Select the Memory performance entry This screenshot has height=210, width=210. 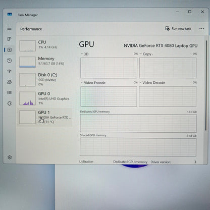[x=45, y=62]
